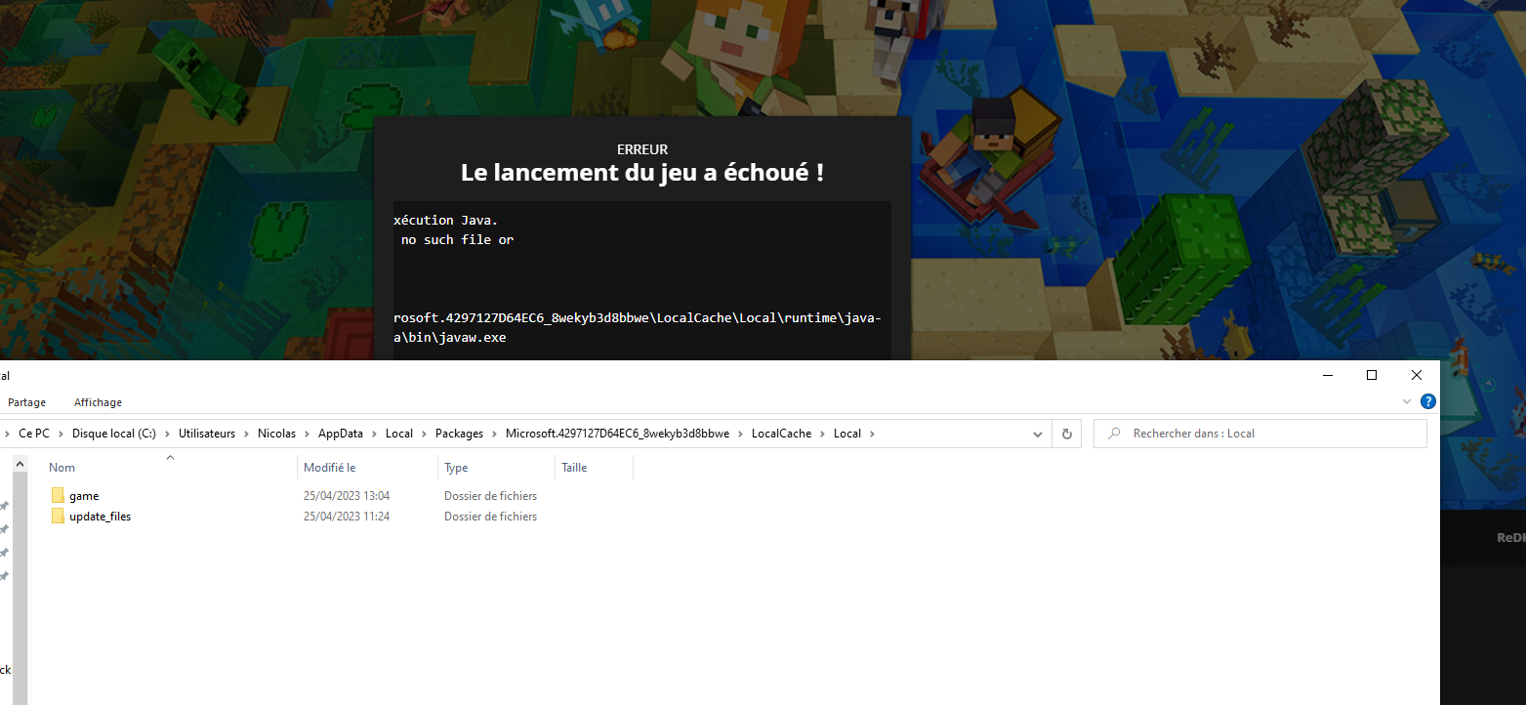Close the File Explorer window
This screenshot has height=705, width=1526.
click(1417, 375)
